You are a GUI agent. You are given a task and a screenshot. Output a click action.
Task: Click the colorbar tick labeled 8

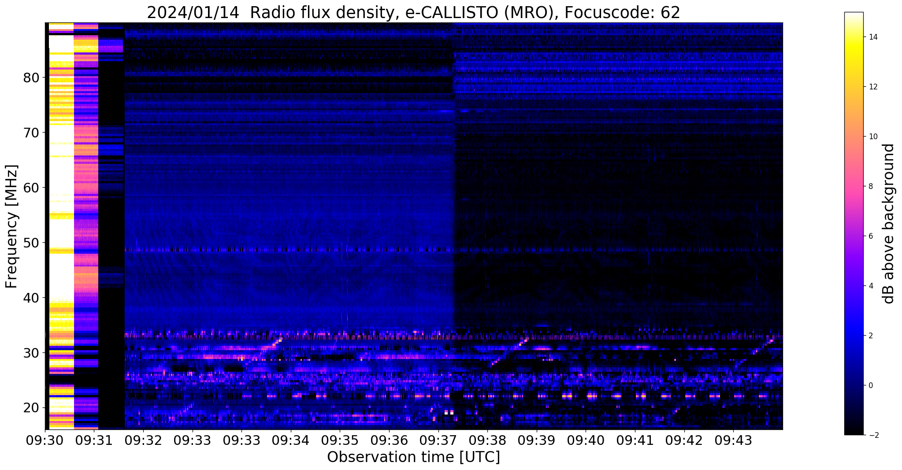pos(871,186)
